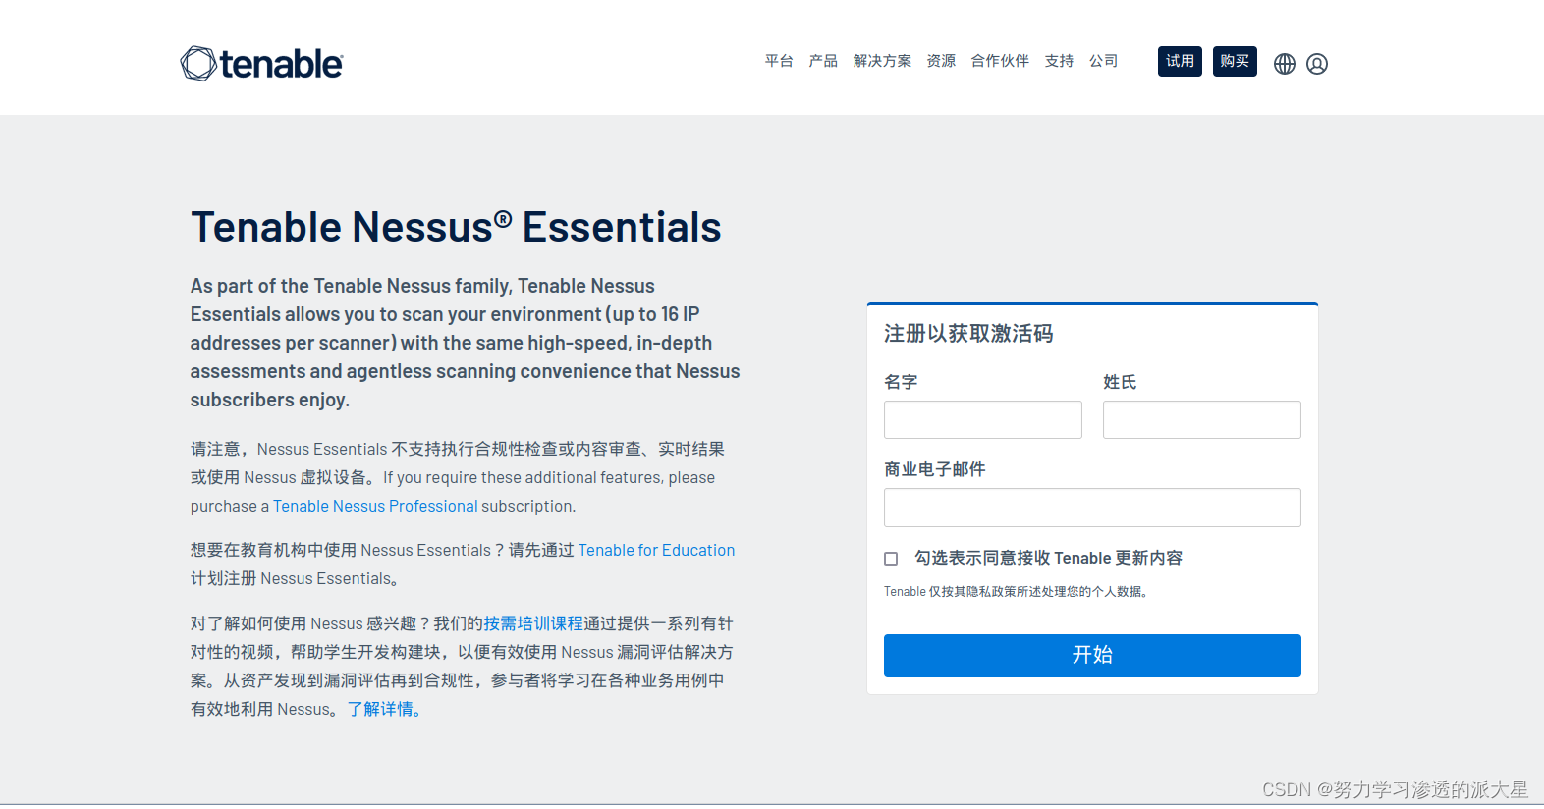Open the globe language selector icon

tap(1285, 64)
